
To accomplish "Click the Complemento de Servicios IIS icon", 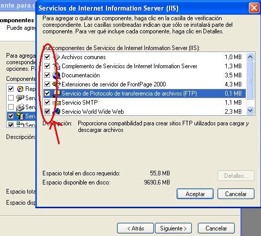I will [57, 66].
